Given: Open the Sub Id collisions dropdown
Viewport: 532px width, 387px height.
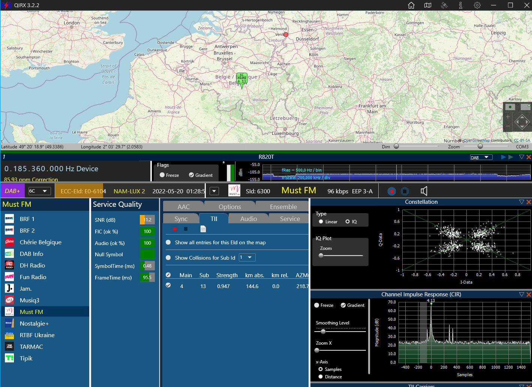Looking at the screenshot, I should tap(247, 257).
